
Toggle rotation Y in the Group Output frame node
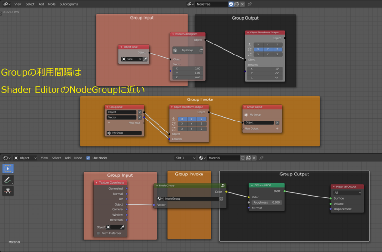tap(268, 49)
